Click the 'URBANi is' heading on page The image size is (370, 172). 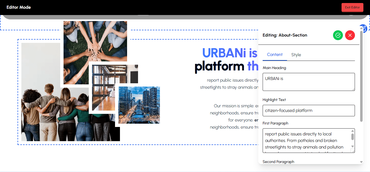(230, 53)
